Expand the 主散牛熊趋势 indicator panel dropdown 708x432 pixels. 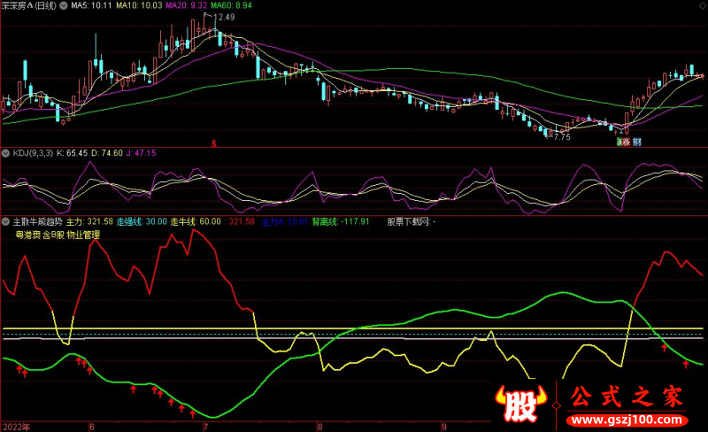point(6,220)
